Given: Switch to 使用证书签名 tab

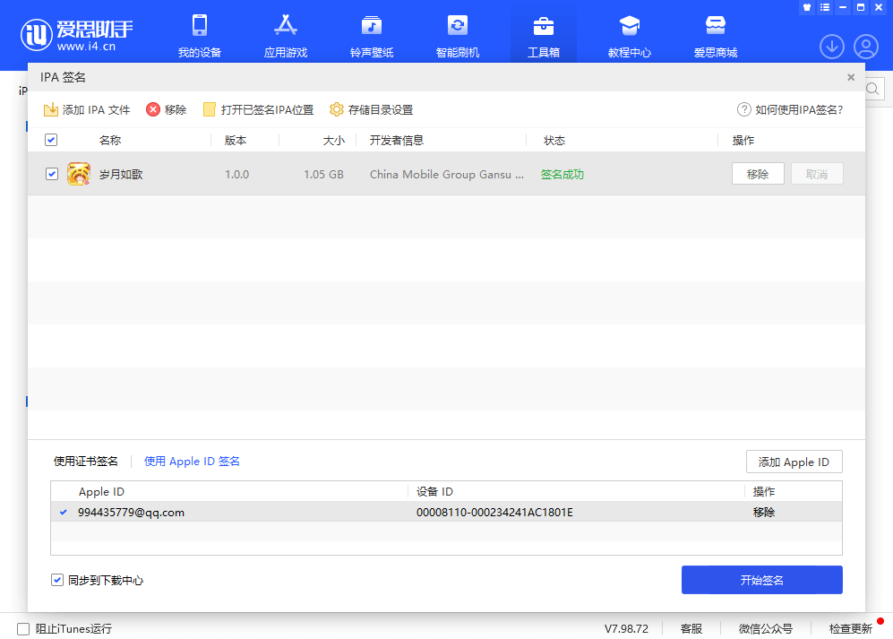Looking at the screenshot, I should (85, 462).
